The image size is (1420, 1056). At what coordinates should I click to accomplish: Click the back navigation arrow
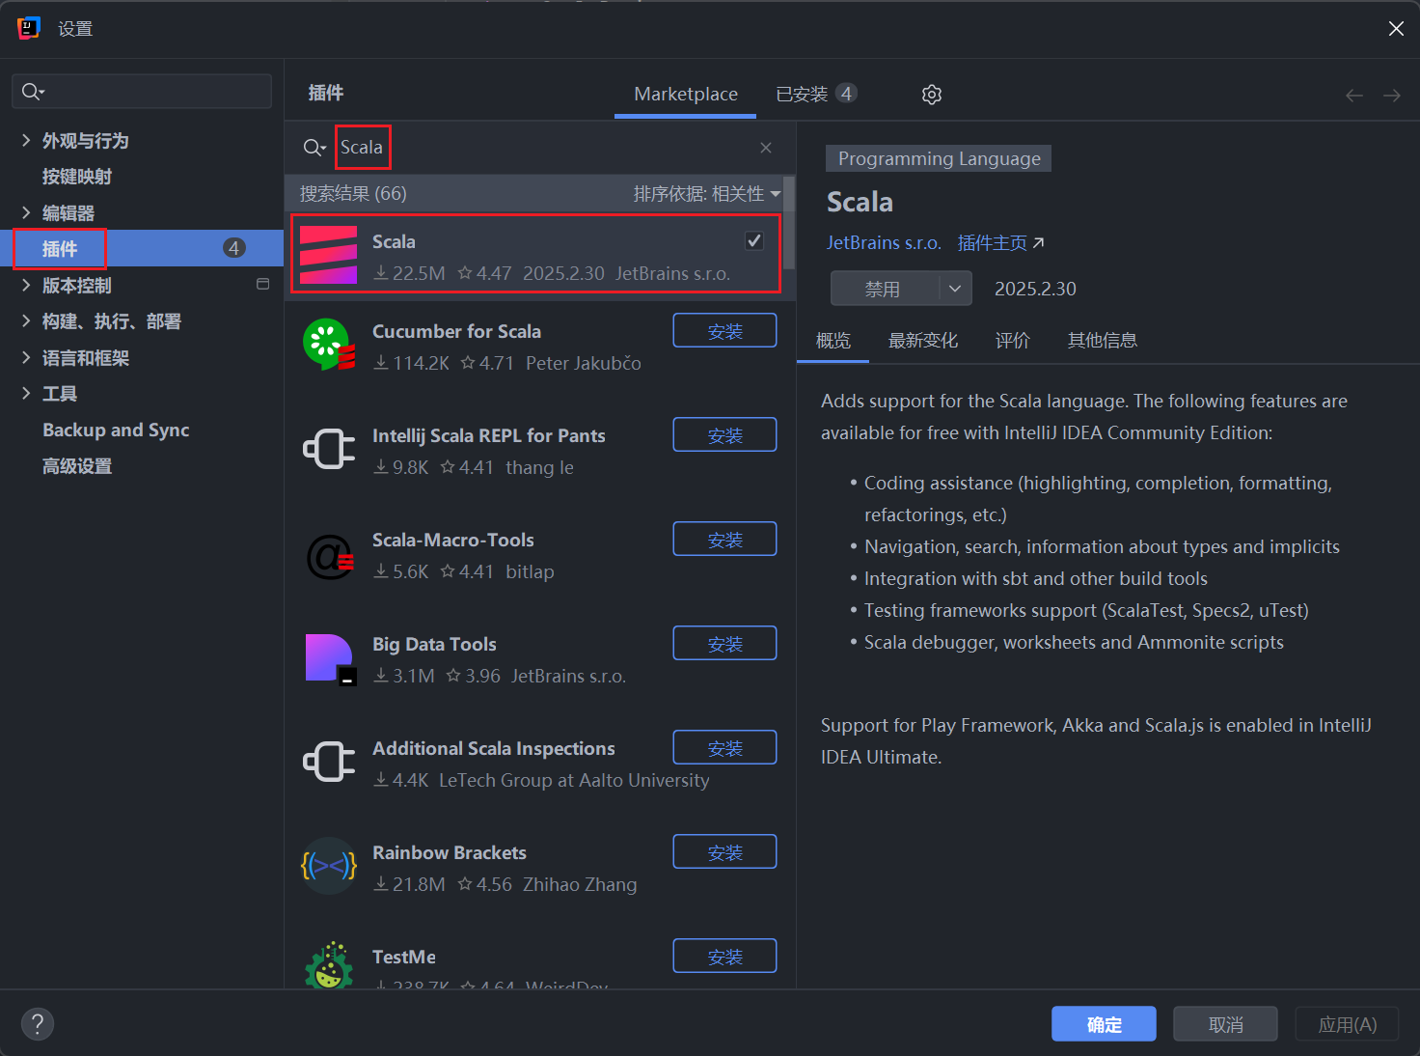1354,95
